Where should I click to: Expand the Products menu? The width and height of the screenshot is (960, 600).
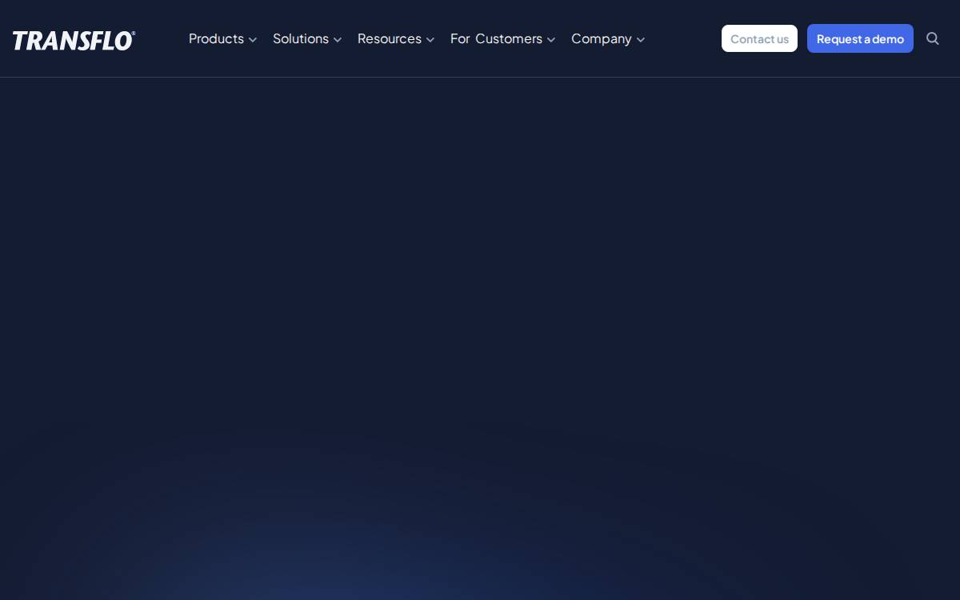click(222, 38)
